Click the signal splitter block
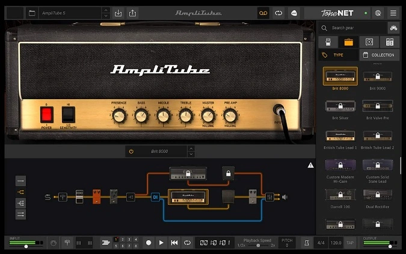This screenshot has height=254, width=406. point(131,197)
